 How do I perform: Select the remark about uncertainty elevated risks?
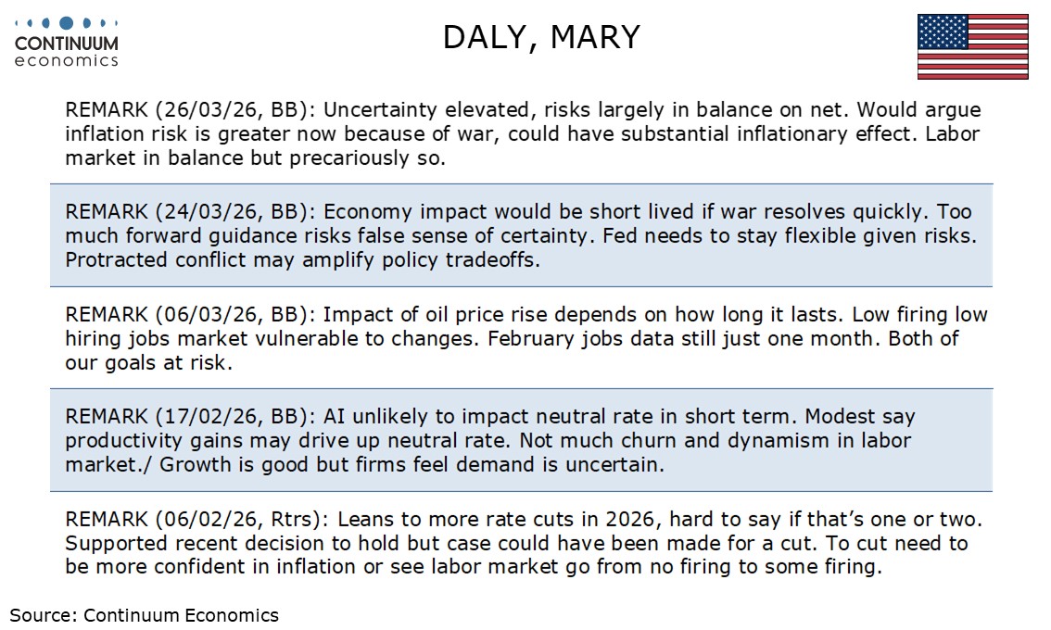point(523,133)
